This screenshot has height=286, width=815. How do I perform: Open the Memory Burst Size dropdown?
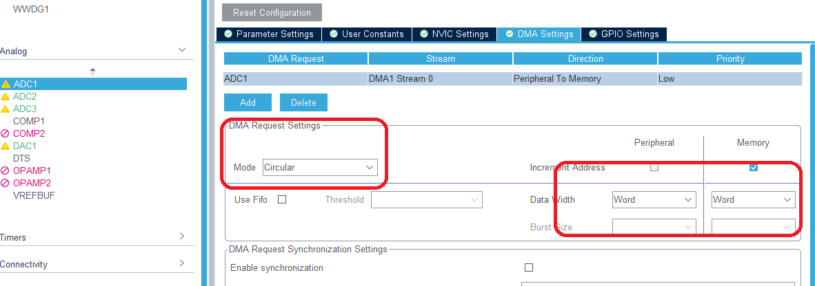(753, 227)
